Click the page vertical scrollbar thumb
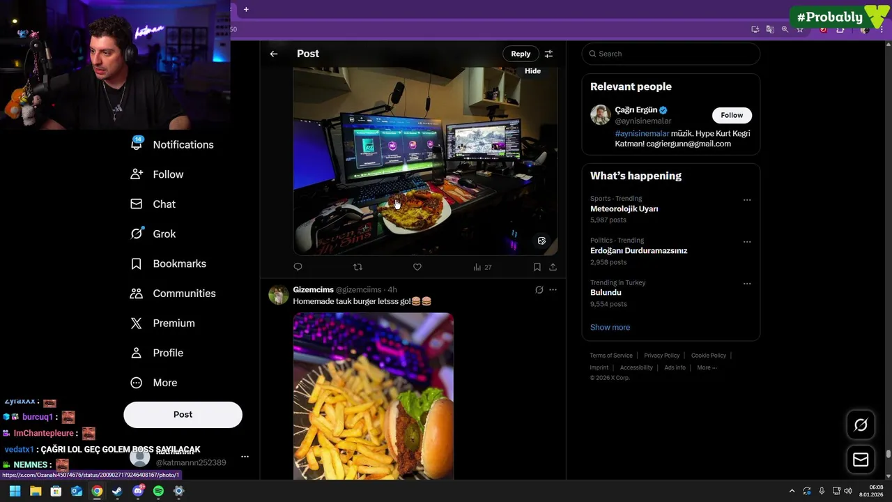Viewport: 892px width, 502px height. point(888,455)
